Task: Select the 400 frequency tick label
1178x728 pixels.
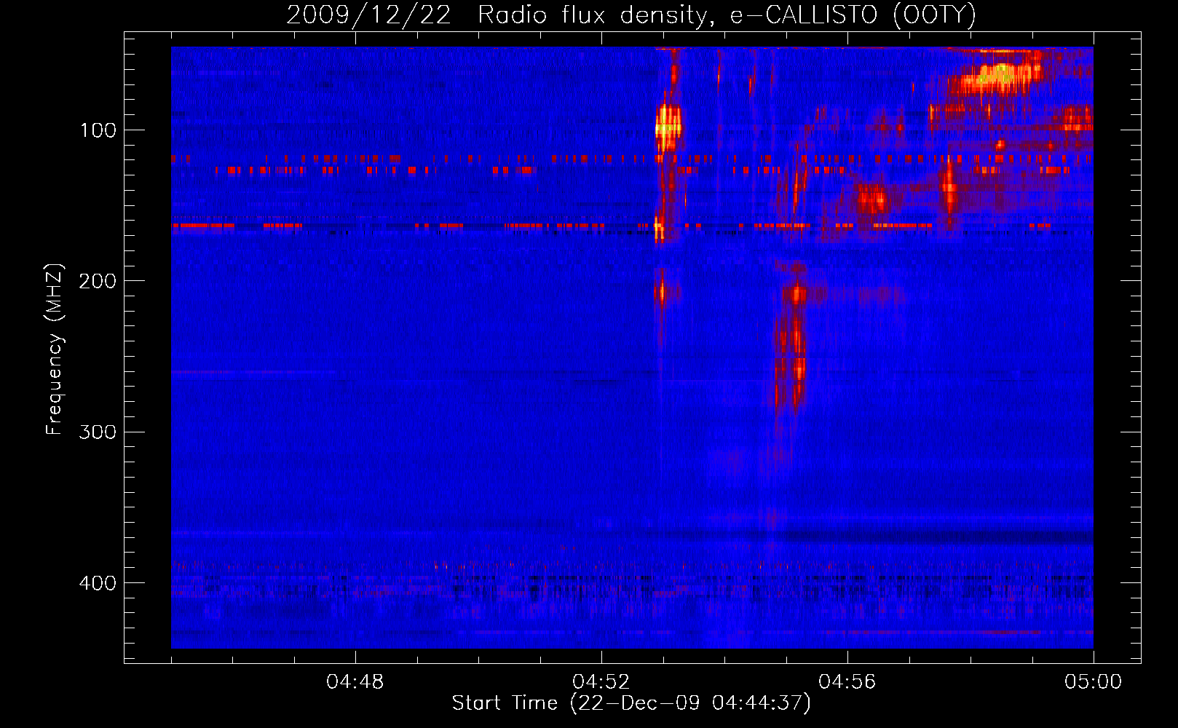Action: (x=98, y=583)
